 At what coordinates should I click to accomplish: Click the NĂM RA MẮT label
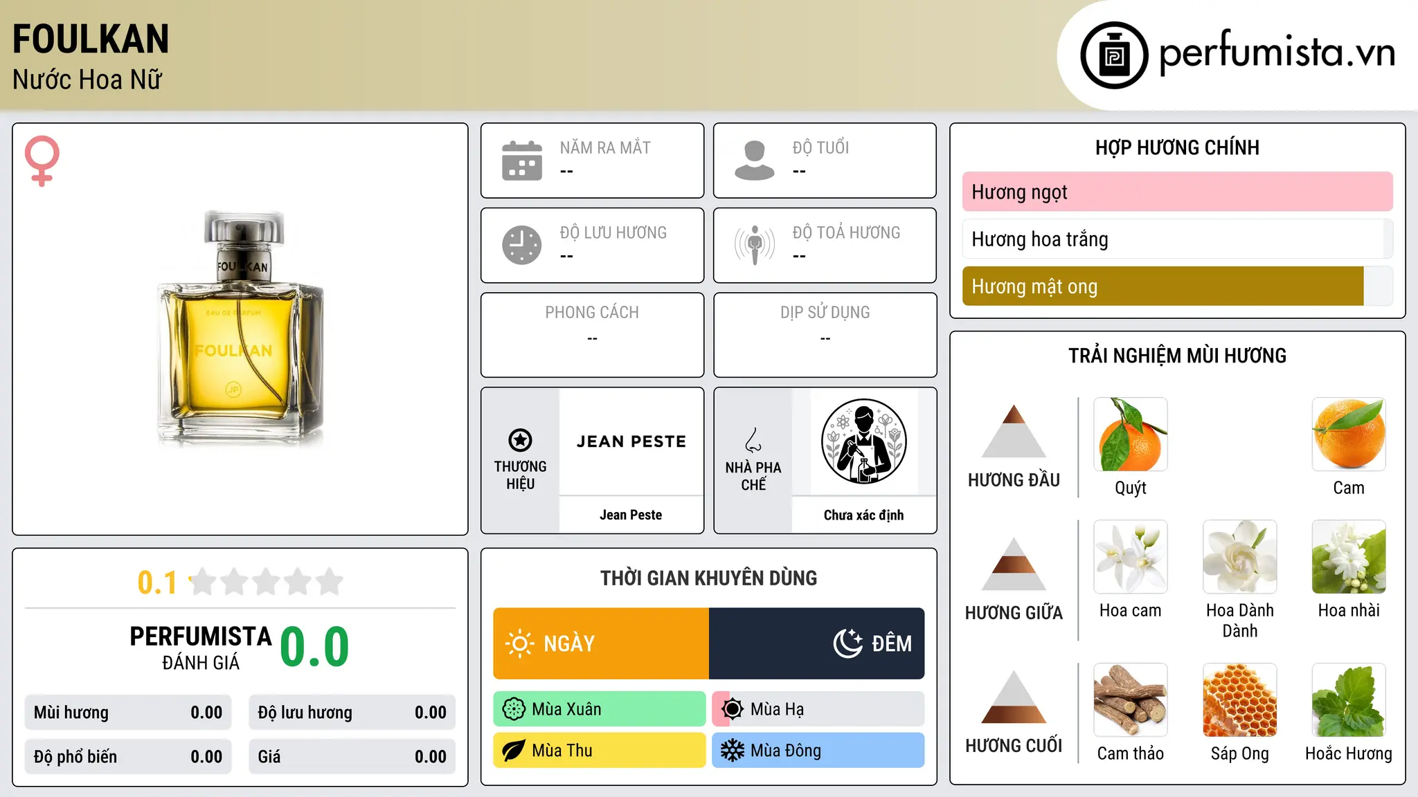605,147
